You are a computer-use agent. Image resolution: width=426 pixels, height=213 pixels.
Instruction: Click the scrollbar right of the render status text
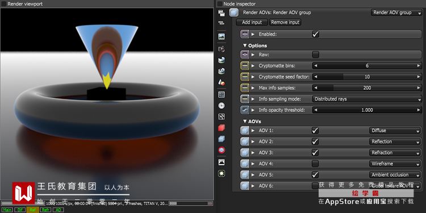(x=190, y=203)
